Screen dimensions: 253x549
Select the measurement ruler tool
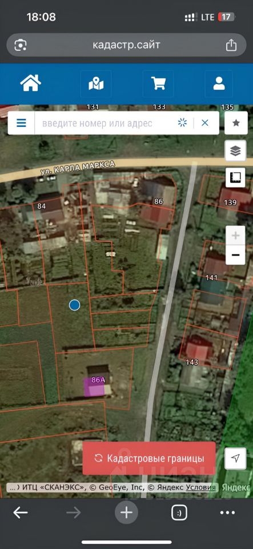(236, 178)
